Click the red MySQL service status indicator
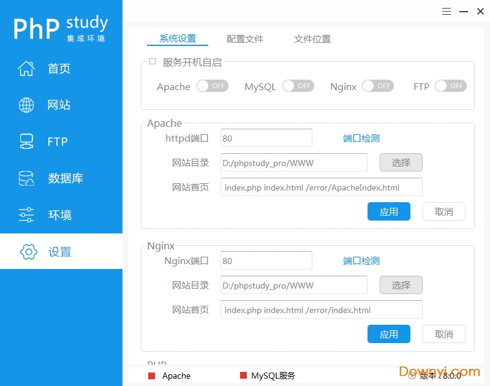The width and height of the screenshot is (490, 386). coord(243,376)
